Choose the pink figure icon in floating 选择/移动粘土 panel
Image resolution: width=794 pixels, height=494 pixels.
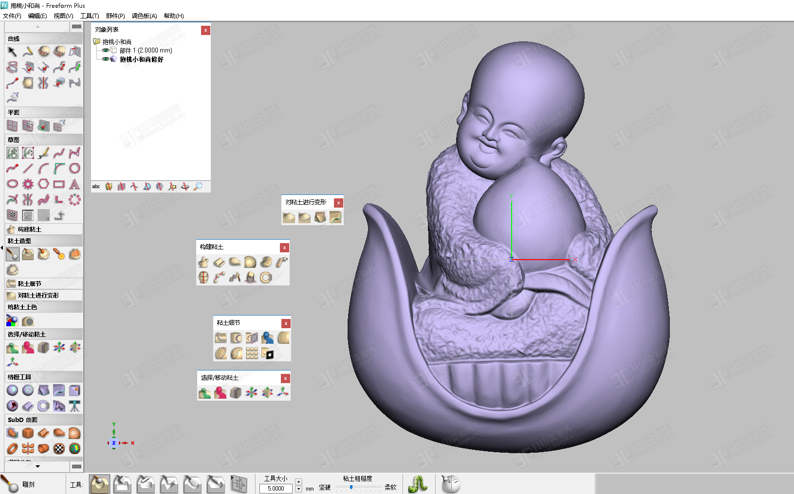coord(221,392)
